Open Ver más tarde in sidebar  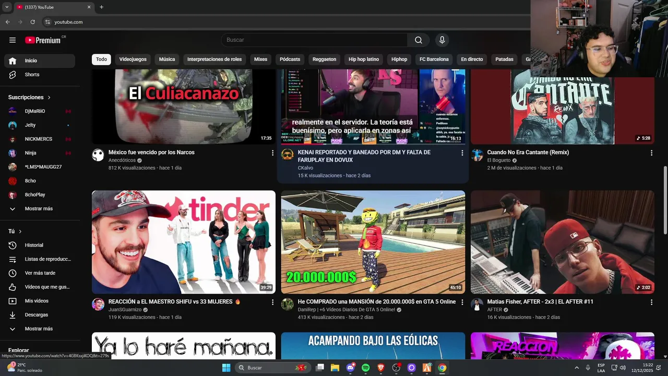tap(40, 273)
